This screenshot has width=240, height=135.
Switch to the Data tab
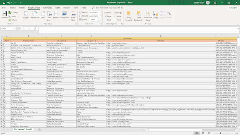58,8
